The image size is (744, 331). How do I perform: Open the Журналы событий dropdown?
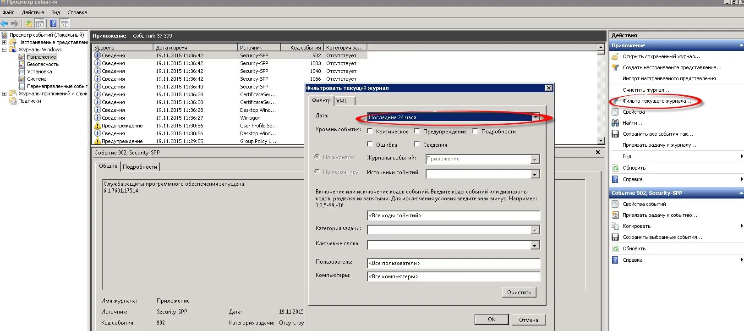(x=535, y=159)
